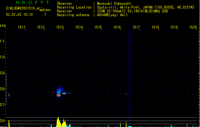Viewport: 200px width, 127px height.
Task: Click the 1516 time axis marker
Action: pos(117,27)
